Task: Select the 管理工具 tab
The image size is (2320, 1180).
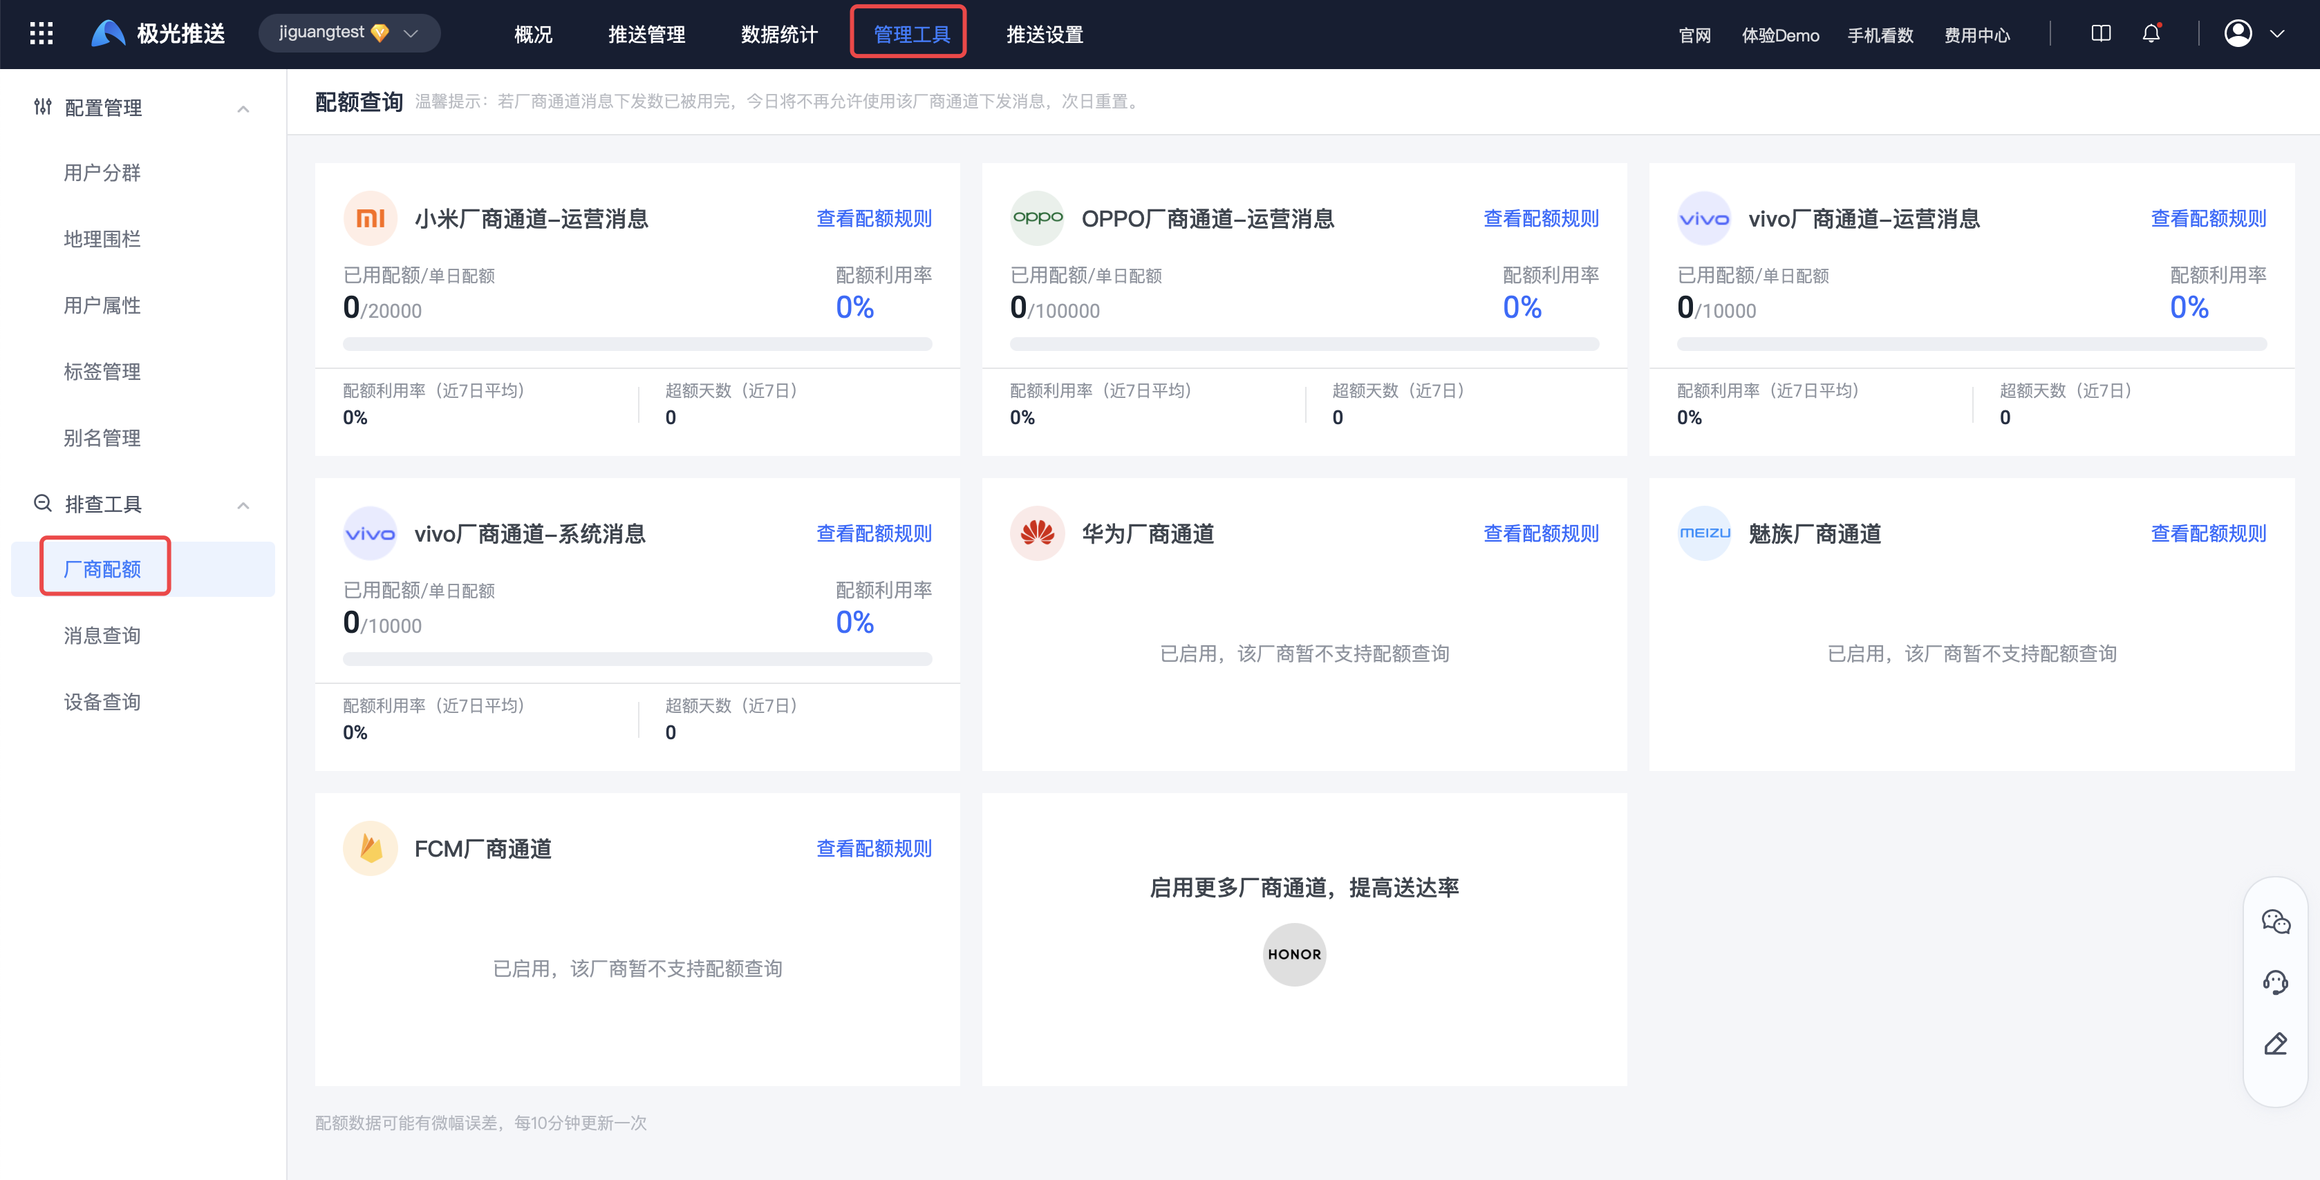Action: [911, 35]
